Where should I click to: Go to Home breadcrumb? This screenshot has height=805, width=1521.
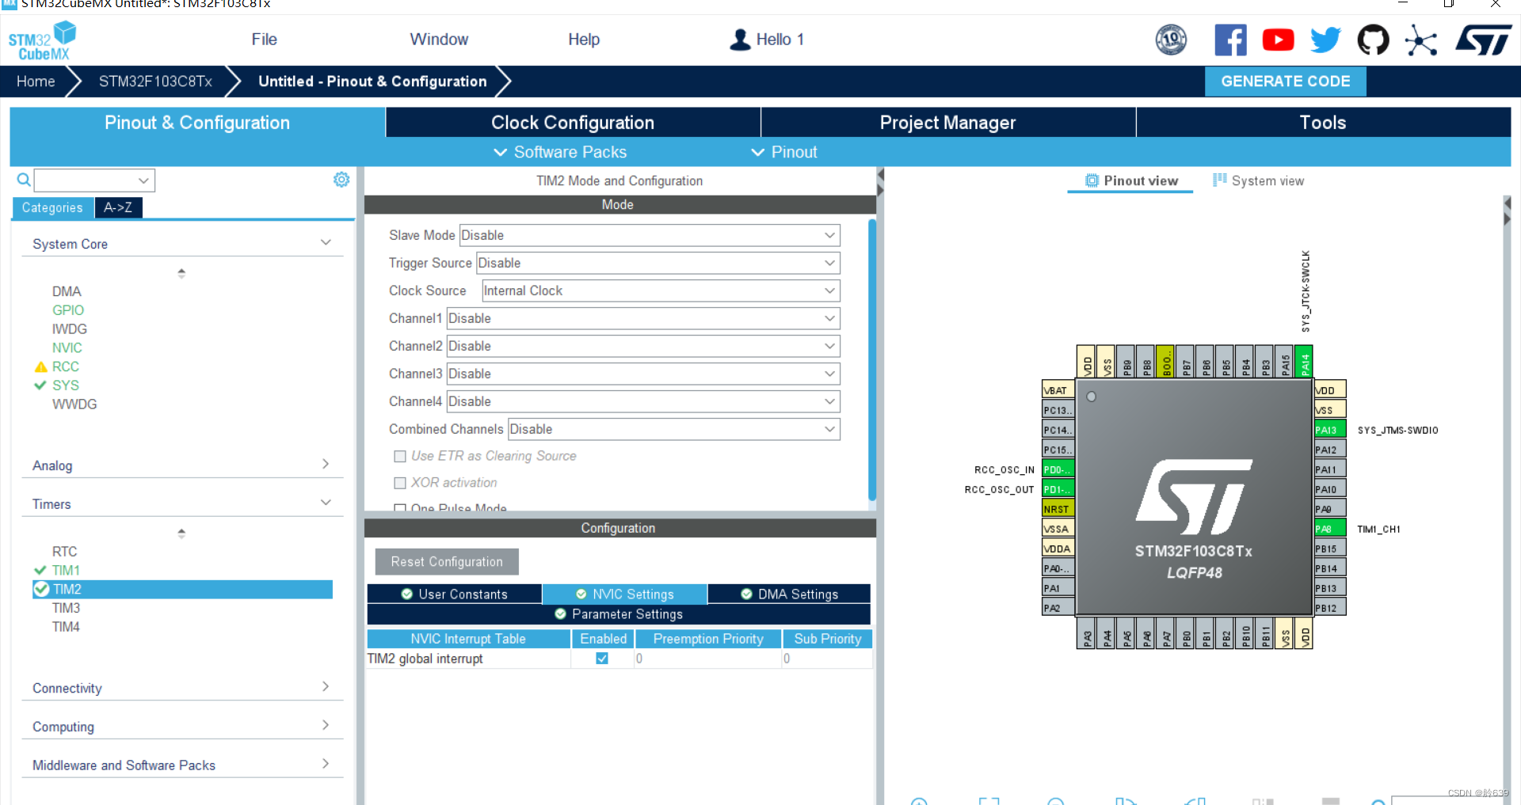[36, 82]
